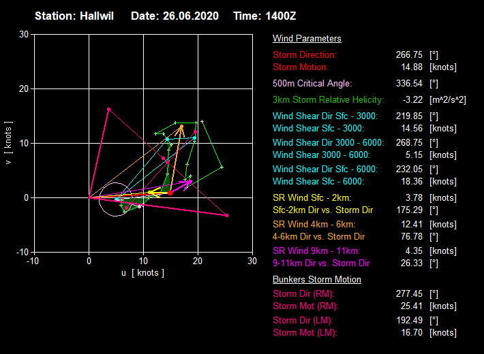Click the Time: 1400Z header
This screenshot has width=484, height=354.
click(267, 16)
